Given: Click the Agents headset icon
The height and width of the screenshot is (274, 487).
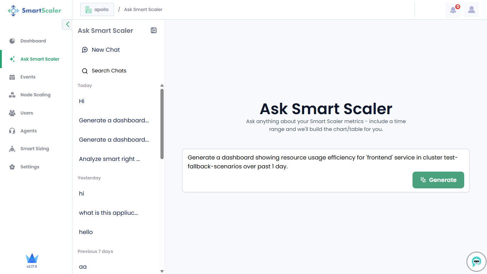Looking at the screenshot, I should tap(12, 131).
